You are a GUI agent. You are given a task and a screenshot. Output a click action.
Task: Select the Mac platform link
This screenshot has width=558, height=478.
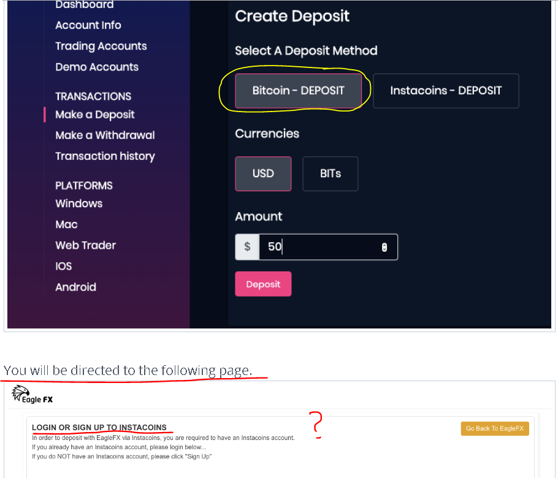pos(66,224)
